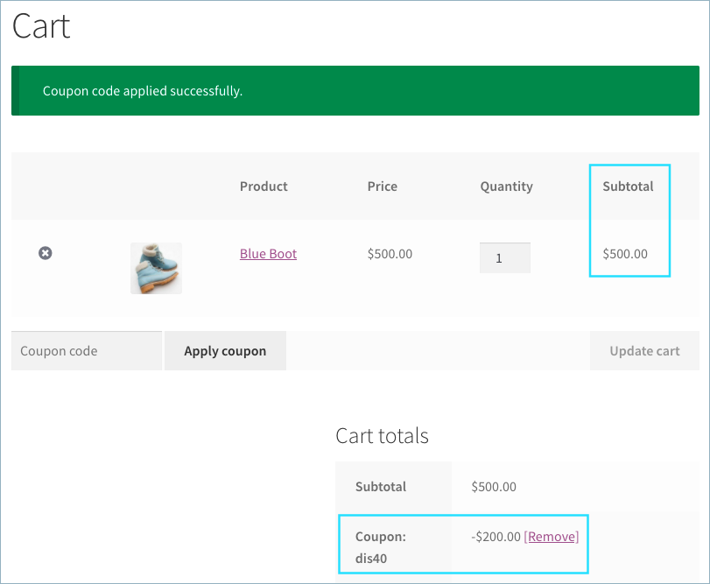
Task: Click the 'Coupon: dis40' label
Action: (380, 547)
